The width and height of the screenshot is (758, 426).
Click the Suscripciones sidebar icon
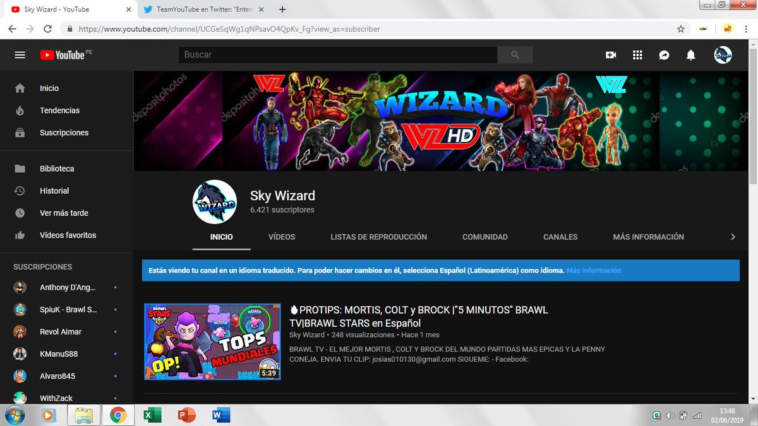click(x=20, y=133)
